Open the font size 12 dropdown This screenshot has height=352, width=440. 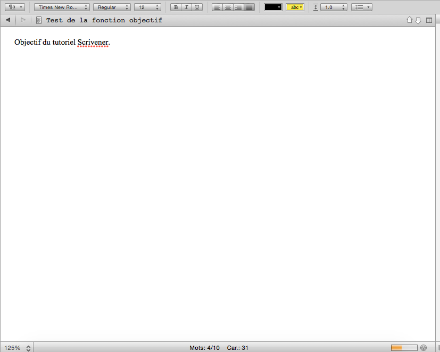pos(147,7)
